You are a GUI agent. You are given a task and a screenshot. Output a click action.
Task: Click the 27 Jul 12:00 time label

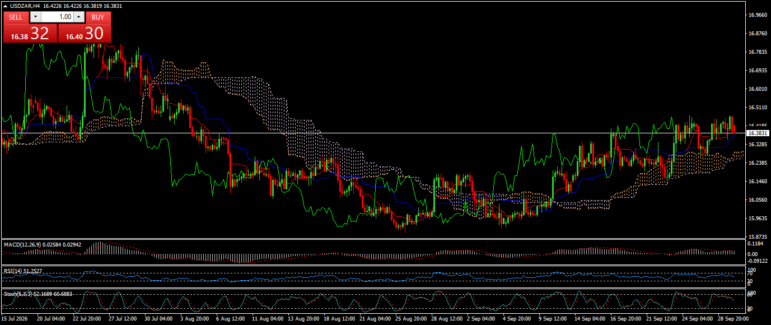pyautogui.click(x=123, y=319)
